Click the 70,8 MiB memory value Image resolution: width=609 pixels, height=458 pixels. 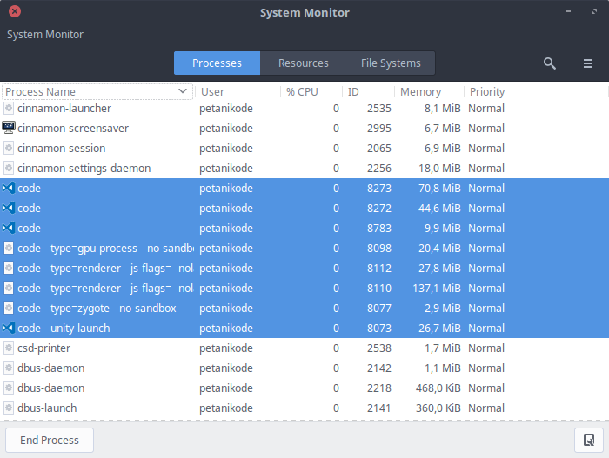[x=439, y=189]
